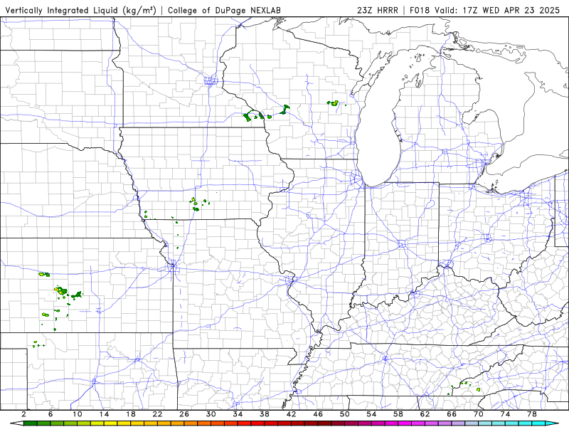Viewport: 569px width, 427px height.
Task: Click the color scale label '70'
Action: (x=479, y=414)
